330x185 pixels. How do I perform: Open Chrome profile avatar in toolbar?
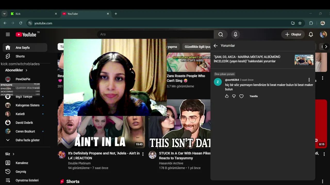[x=323, y=23]
